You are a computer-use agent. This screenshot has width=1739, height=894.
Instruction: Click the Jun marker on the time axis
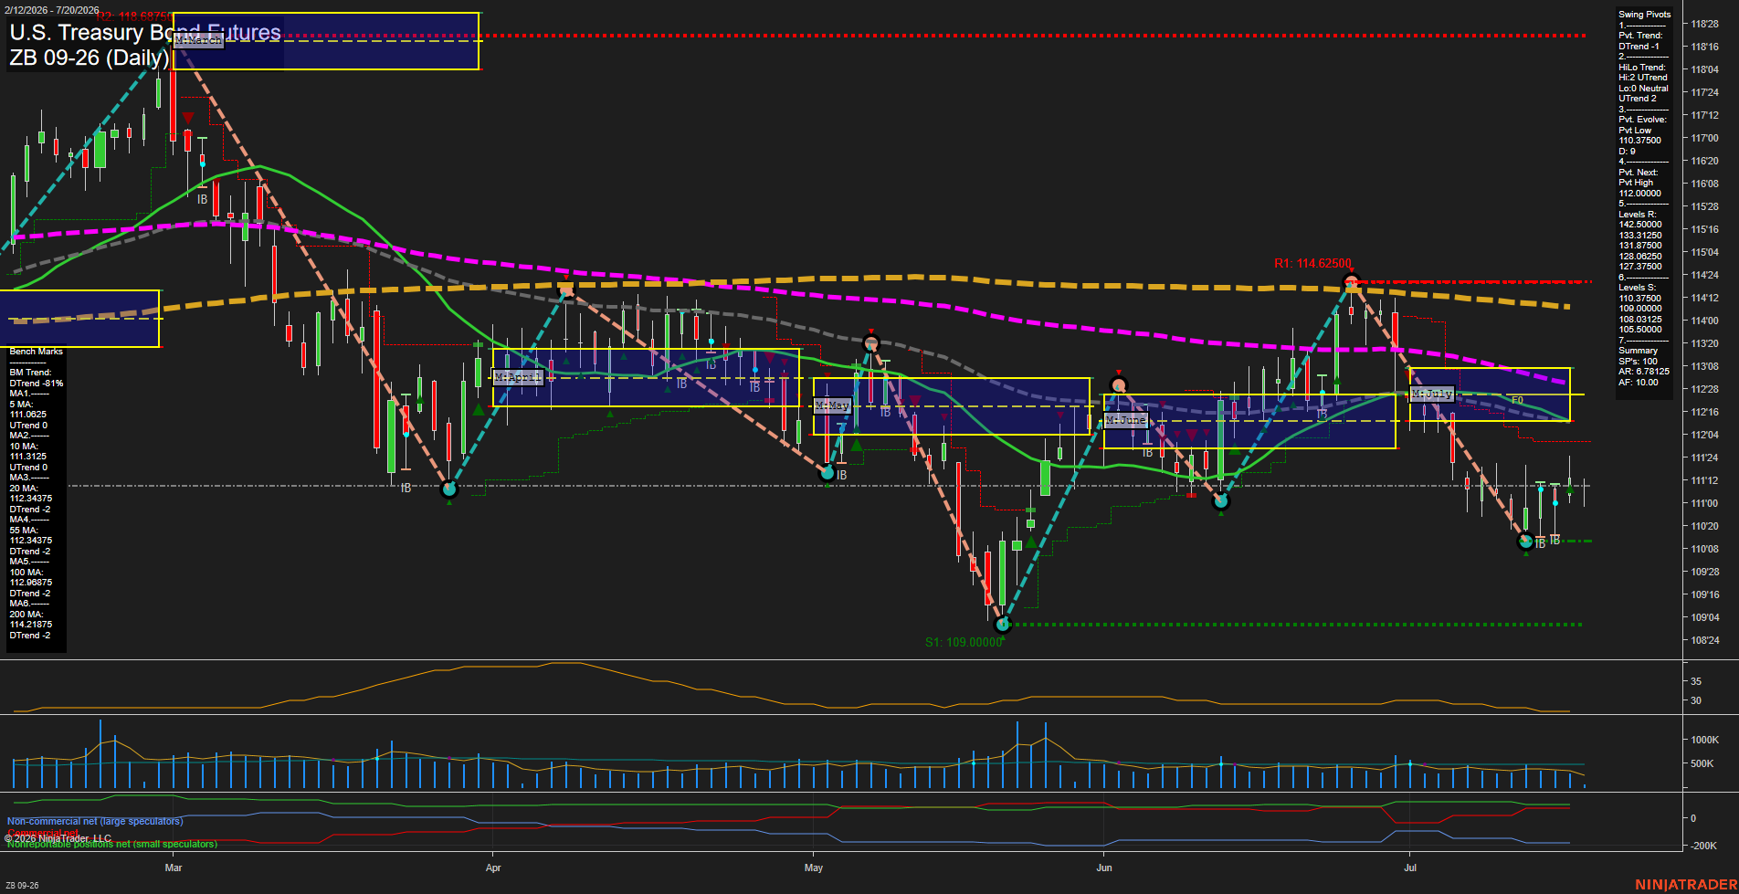1104,868
